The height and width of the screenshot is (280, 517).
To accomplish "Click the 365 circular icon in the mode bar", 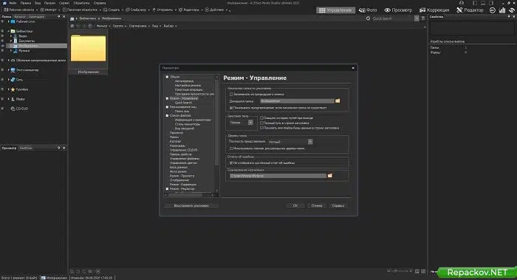I will [x=493, y=10].
